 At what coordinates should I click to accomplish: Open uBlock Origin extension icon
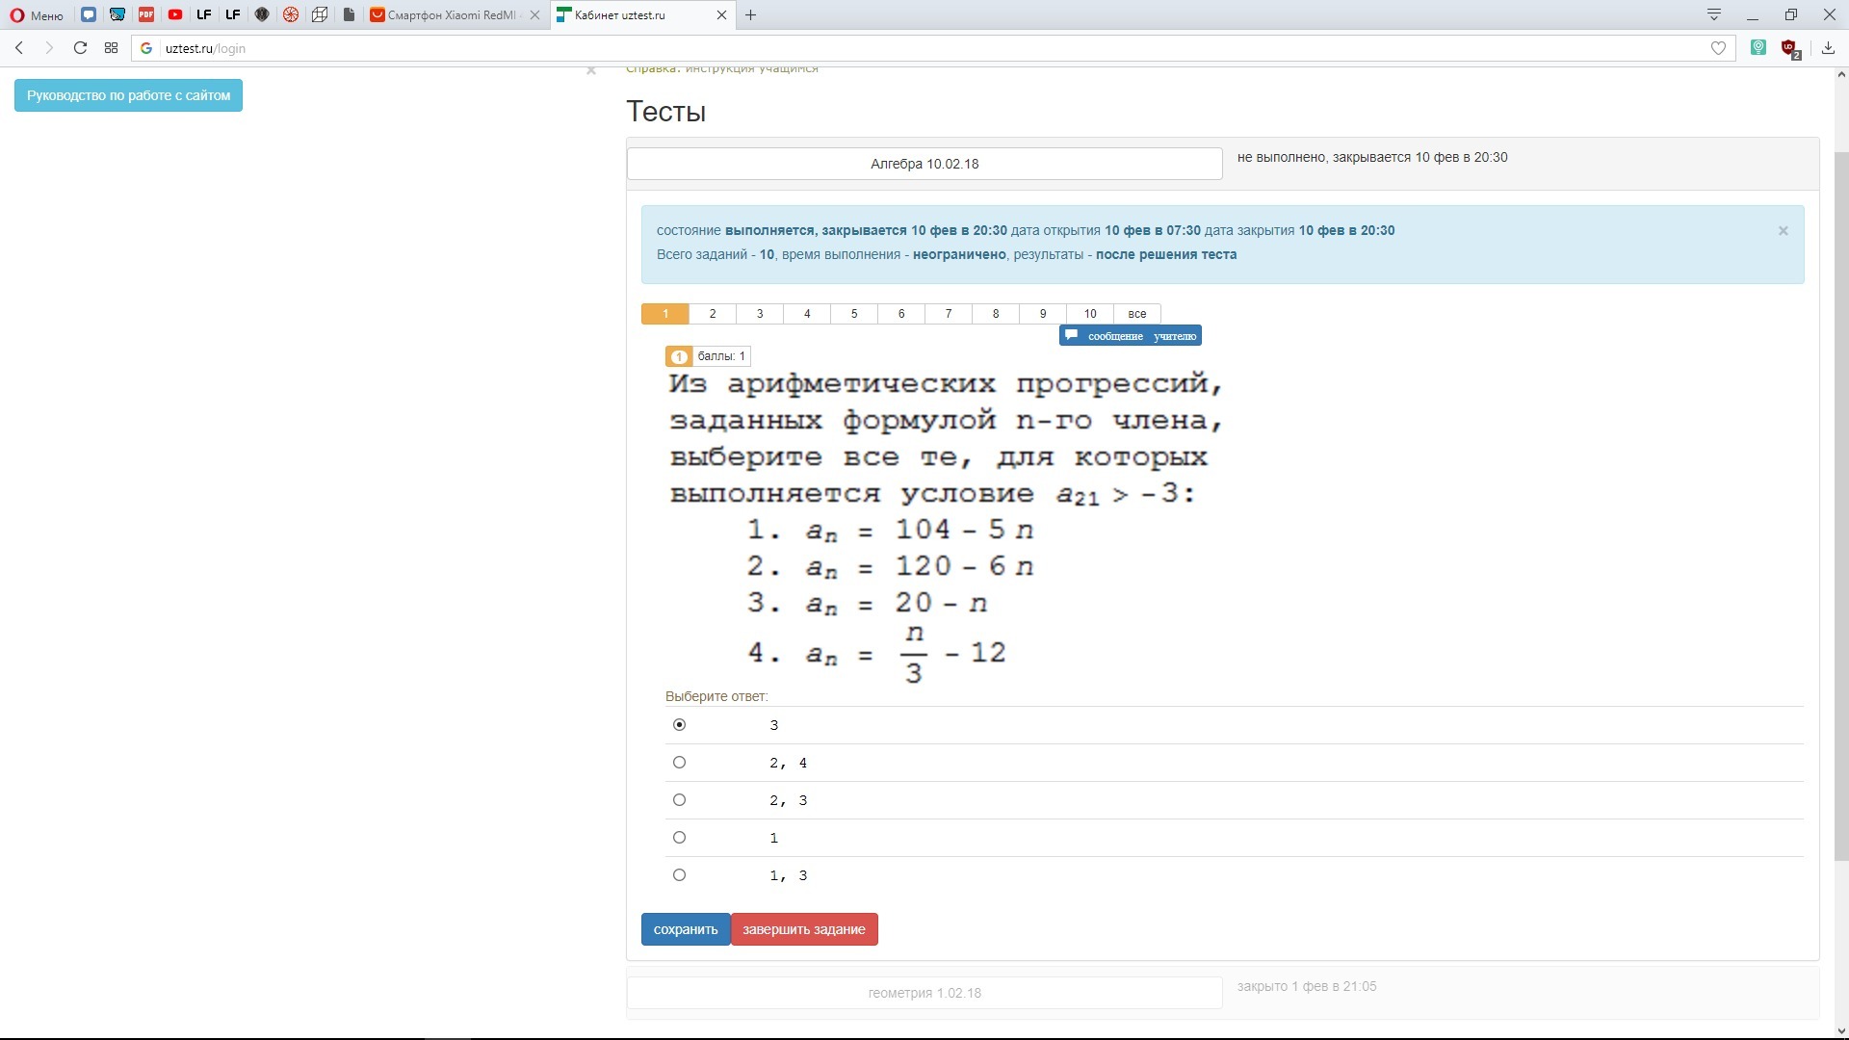[1789, 48]
